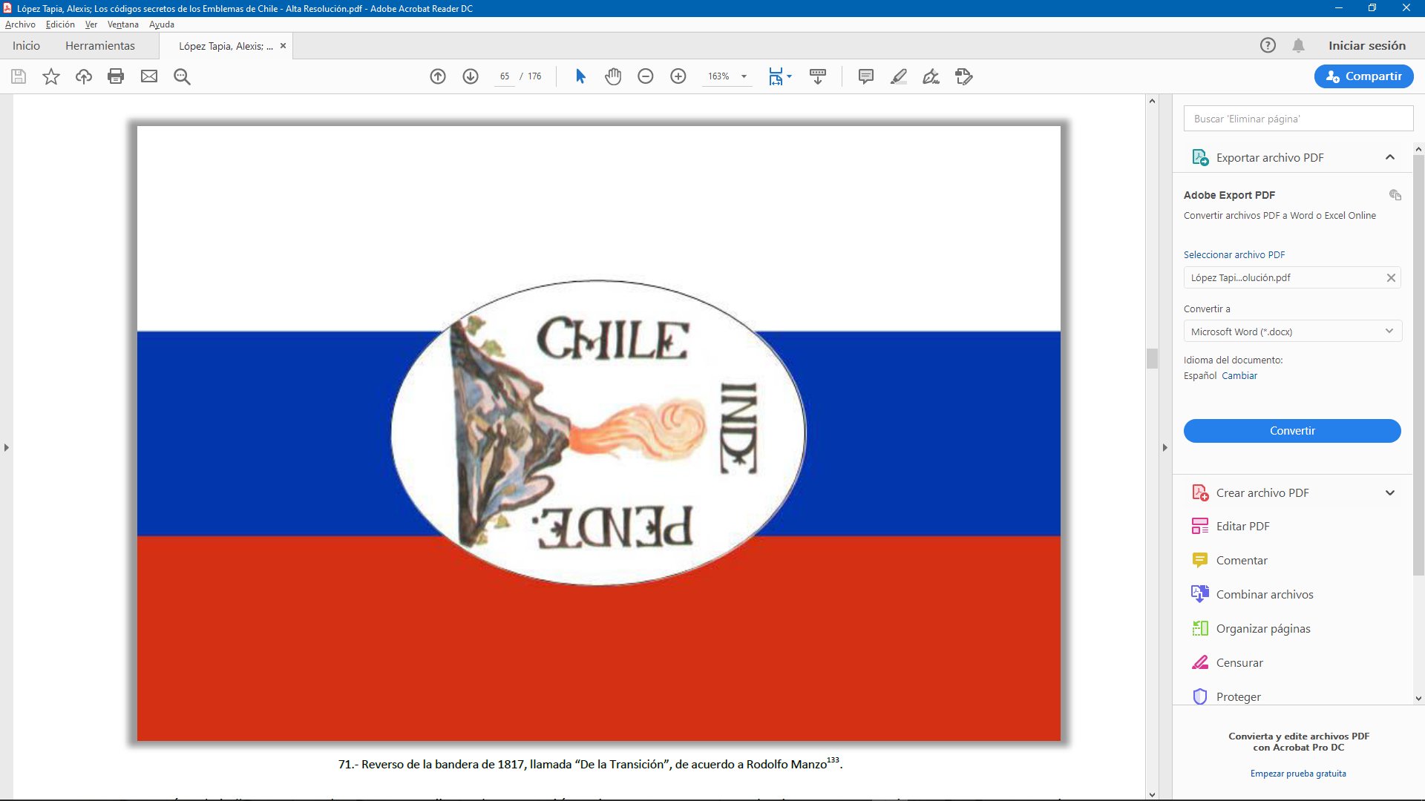Zoom in with plus icon
The image size is (1425, 801).
pyautogui.click(x=678, y=76)
